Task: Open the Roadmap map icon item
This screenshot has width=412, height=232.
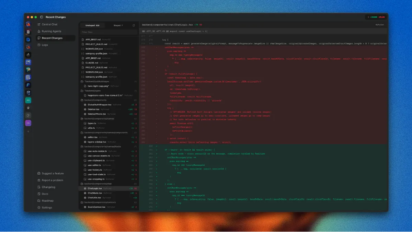Action: pos(47,201)
